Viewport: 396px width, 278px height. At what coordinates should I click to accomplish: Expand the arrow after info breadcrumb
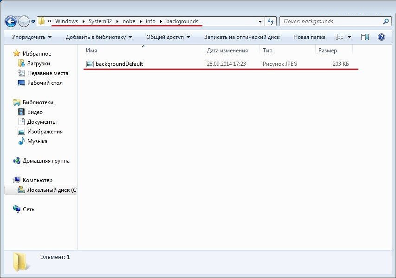pos(161,21)
